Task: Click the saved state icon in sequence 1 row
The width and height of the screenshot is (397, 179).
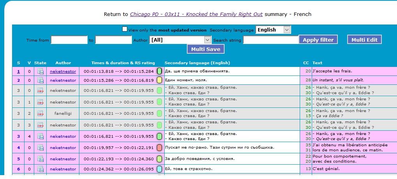Action: click(40, 71)
